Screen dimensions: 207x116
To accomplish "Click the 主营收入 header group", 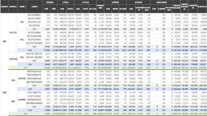I will [x=66, y=2].
